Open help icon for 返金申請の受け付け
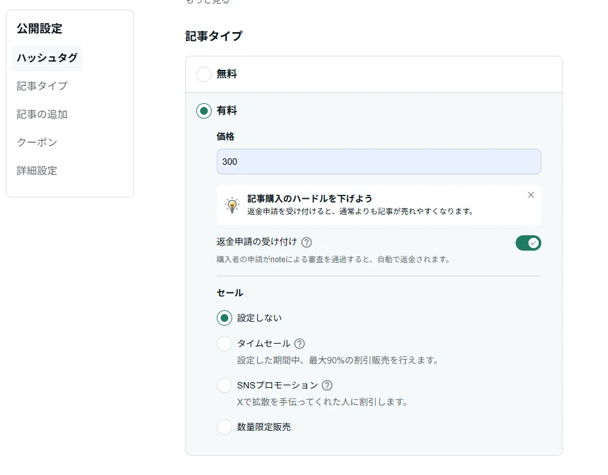608x475 pixels. tap(307, 242)
